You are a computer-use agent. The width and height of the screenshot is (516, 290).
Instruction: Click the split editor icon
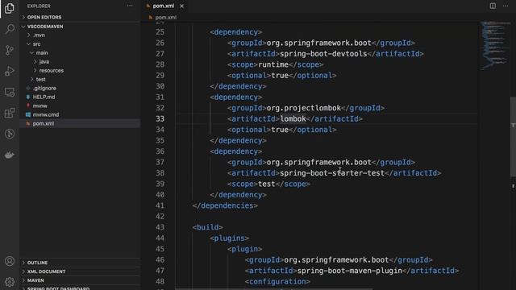(493, 6)
